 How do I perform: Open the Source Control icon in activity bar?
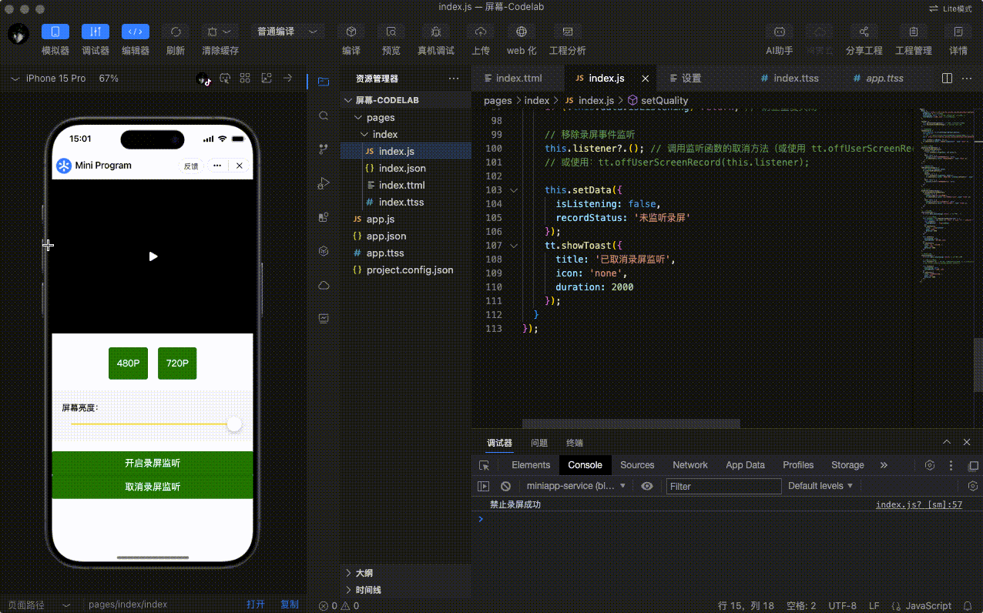(324, 149)
